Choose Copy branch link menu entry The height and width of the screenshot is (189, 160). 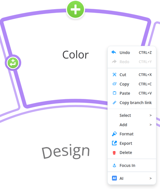coord(132,103)
